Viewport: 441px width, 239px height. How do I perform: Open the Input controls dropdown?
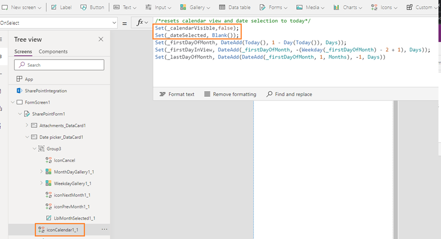tap(158, 7)
